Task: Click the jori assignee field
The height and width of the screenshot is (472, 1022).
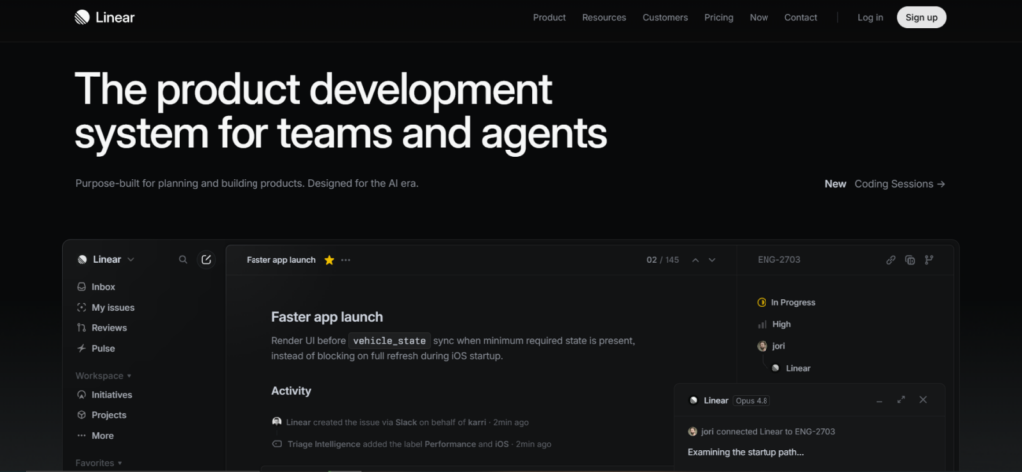Action: (x=771, y=346)
